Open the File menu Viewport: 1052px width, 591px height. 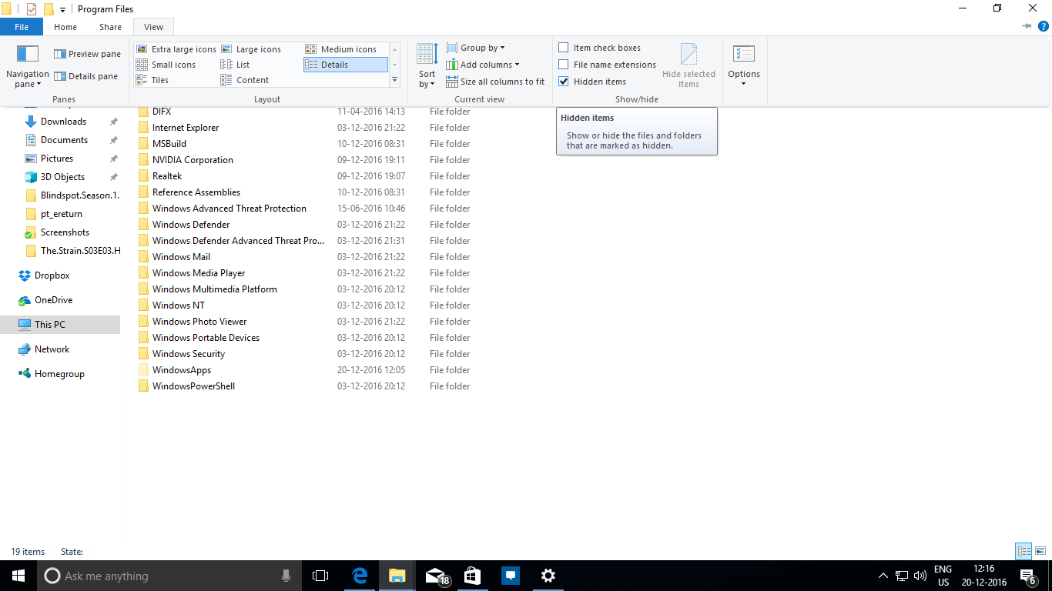22,27
